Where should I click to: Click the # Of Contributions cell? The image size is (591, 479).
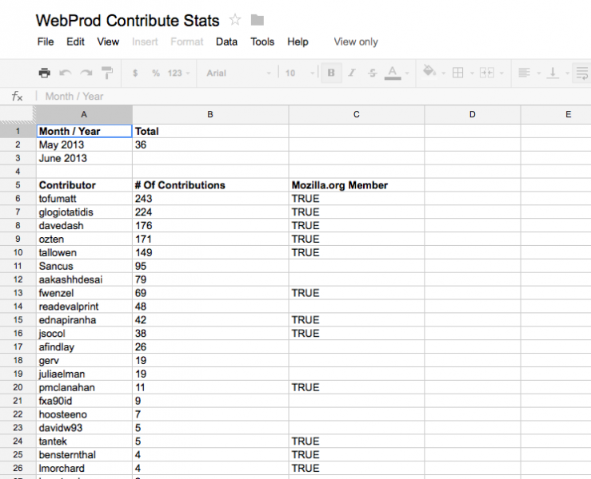click(210, 185)
